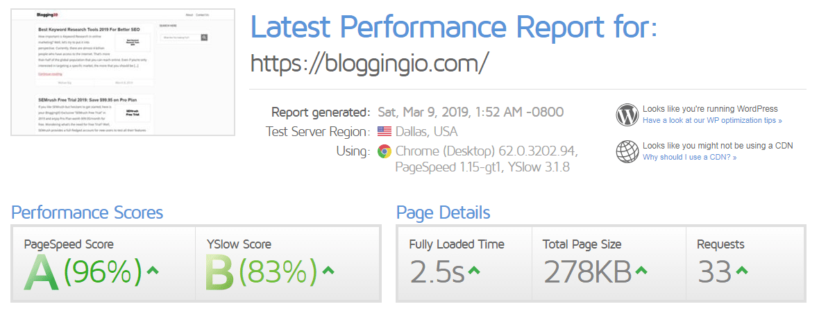The height and width of the screenshot is (311, 819).
Task: Click the Performance Scores heading
Action: [x=87, y=212]
